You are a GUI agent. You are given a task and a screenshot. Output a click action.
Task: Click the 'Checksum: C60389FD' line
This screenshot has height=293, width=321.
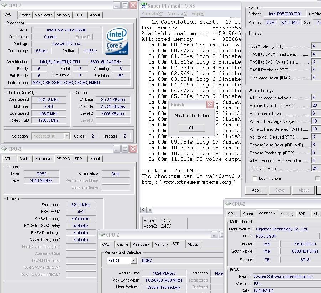170,170
